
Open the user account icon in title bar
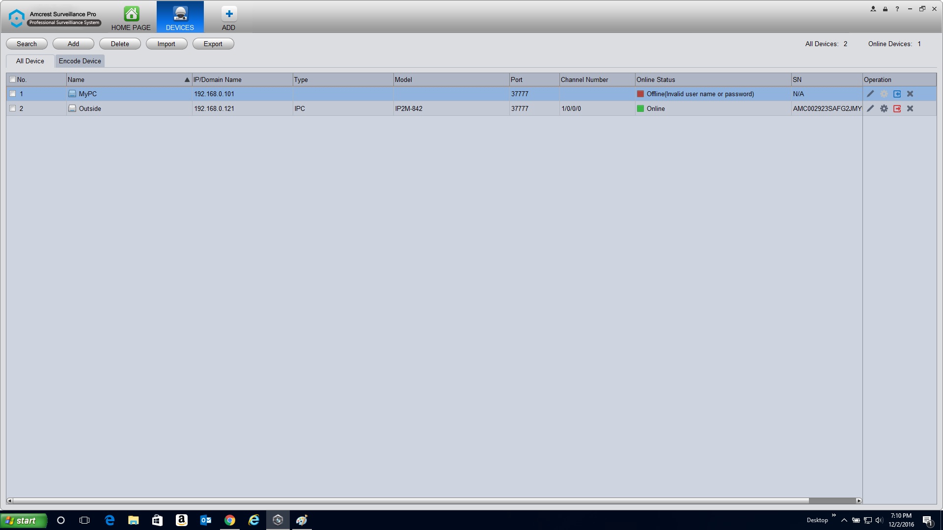pyautogui.click(x=873, y=9)
